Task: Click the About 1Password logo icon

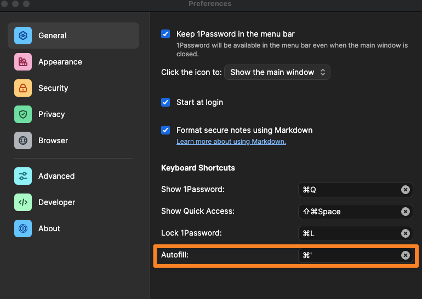Action: point(23,228)
